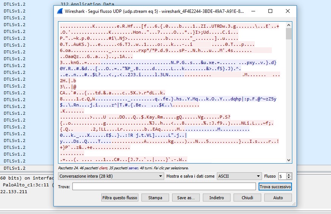
Task: Click the Trova successivo button
Action: click(x=275, y=187)
